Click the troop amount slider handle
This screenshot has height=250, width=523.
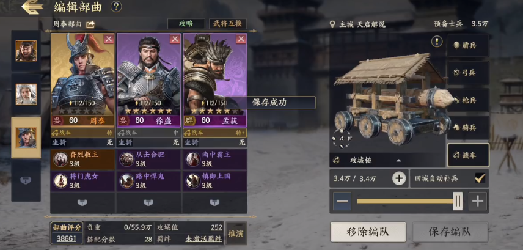tap(458, 201)
